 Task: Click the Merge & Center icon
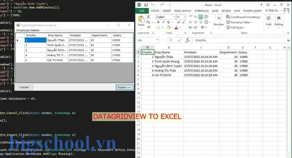point(206,22)
